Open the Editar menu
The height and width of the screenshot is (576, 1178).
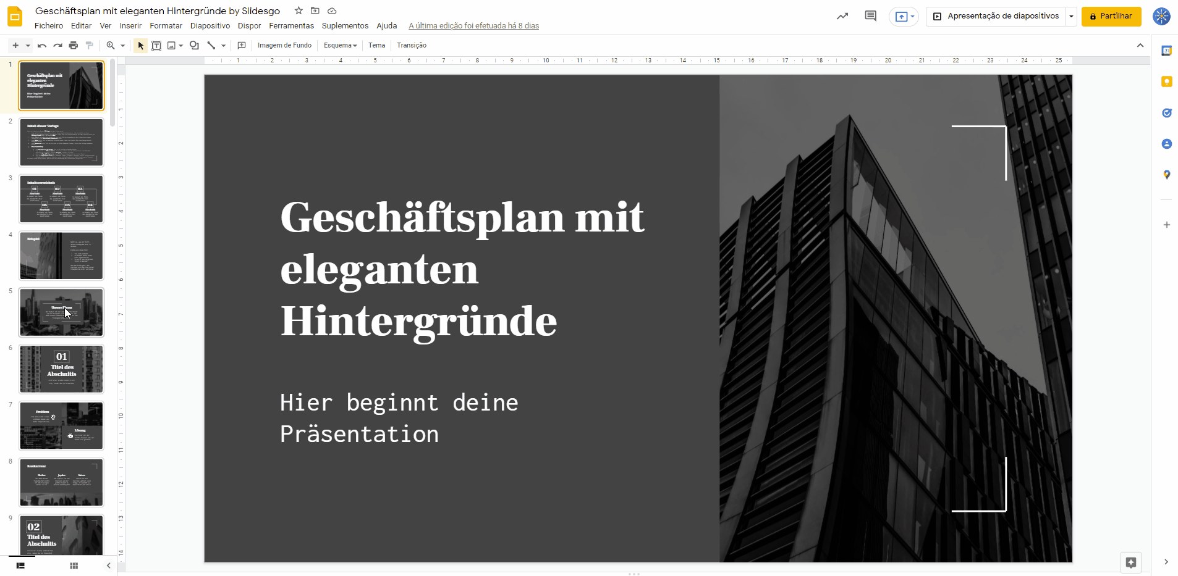(x=81, y=26)
